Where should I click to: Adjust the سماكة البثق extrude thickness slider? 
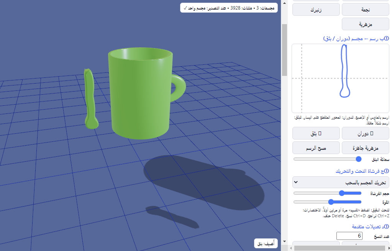tap(328, 159)
